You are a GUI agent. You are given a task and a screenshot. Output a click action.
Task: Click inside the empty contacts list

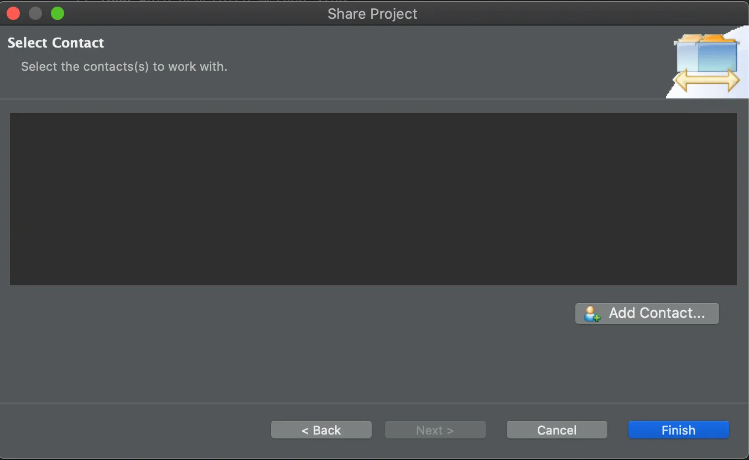pos(373,198)
